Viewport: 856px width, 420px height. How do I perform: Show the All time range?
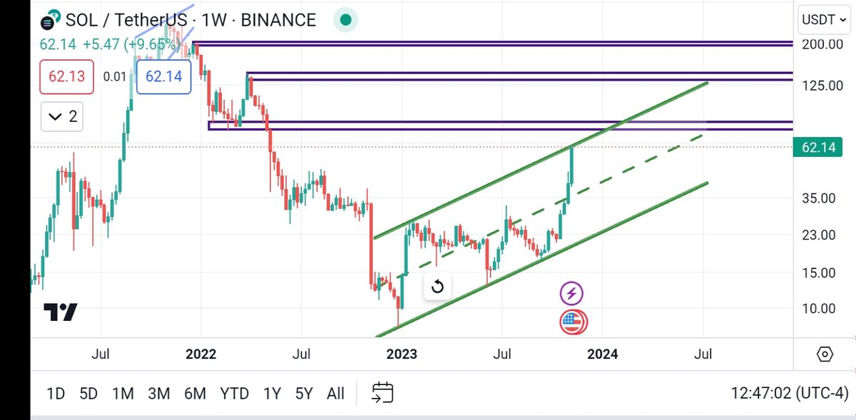335,393
